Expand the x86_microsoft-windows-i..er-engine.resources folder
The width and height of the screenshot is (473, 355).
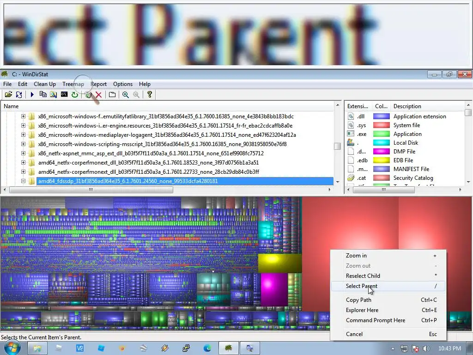(23, 126)
